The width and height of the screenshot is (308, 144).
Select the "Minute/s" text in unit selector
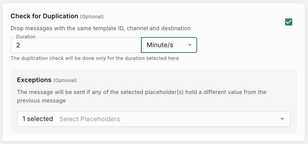tap(160, 45)
